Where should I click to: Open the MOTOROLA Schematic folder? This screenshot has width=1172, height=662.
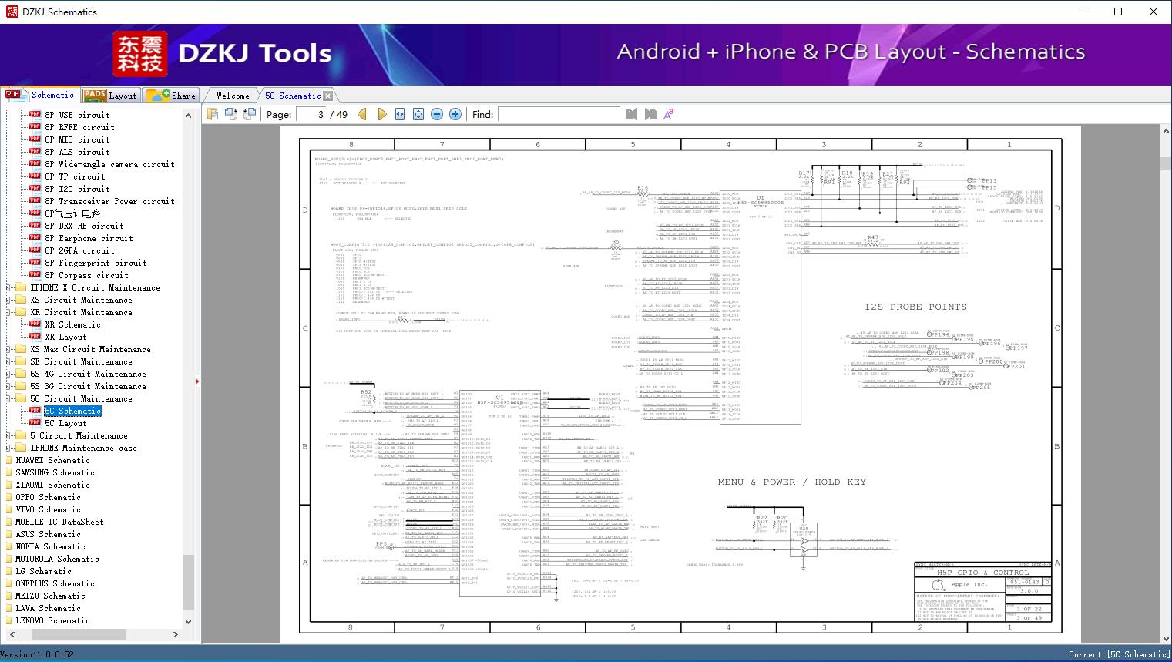[58, 559]
